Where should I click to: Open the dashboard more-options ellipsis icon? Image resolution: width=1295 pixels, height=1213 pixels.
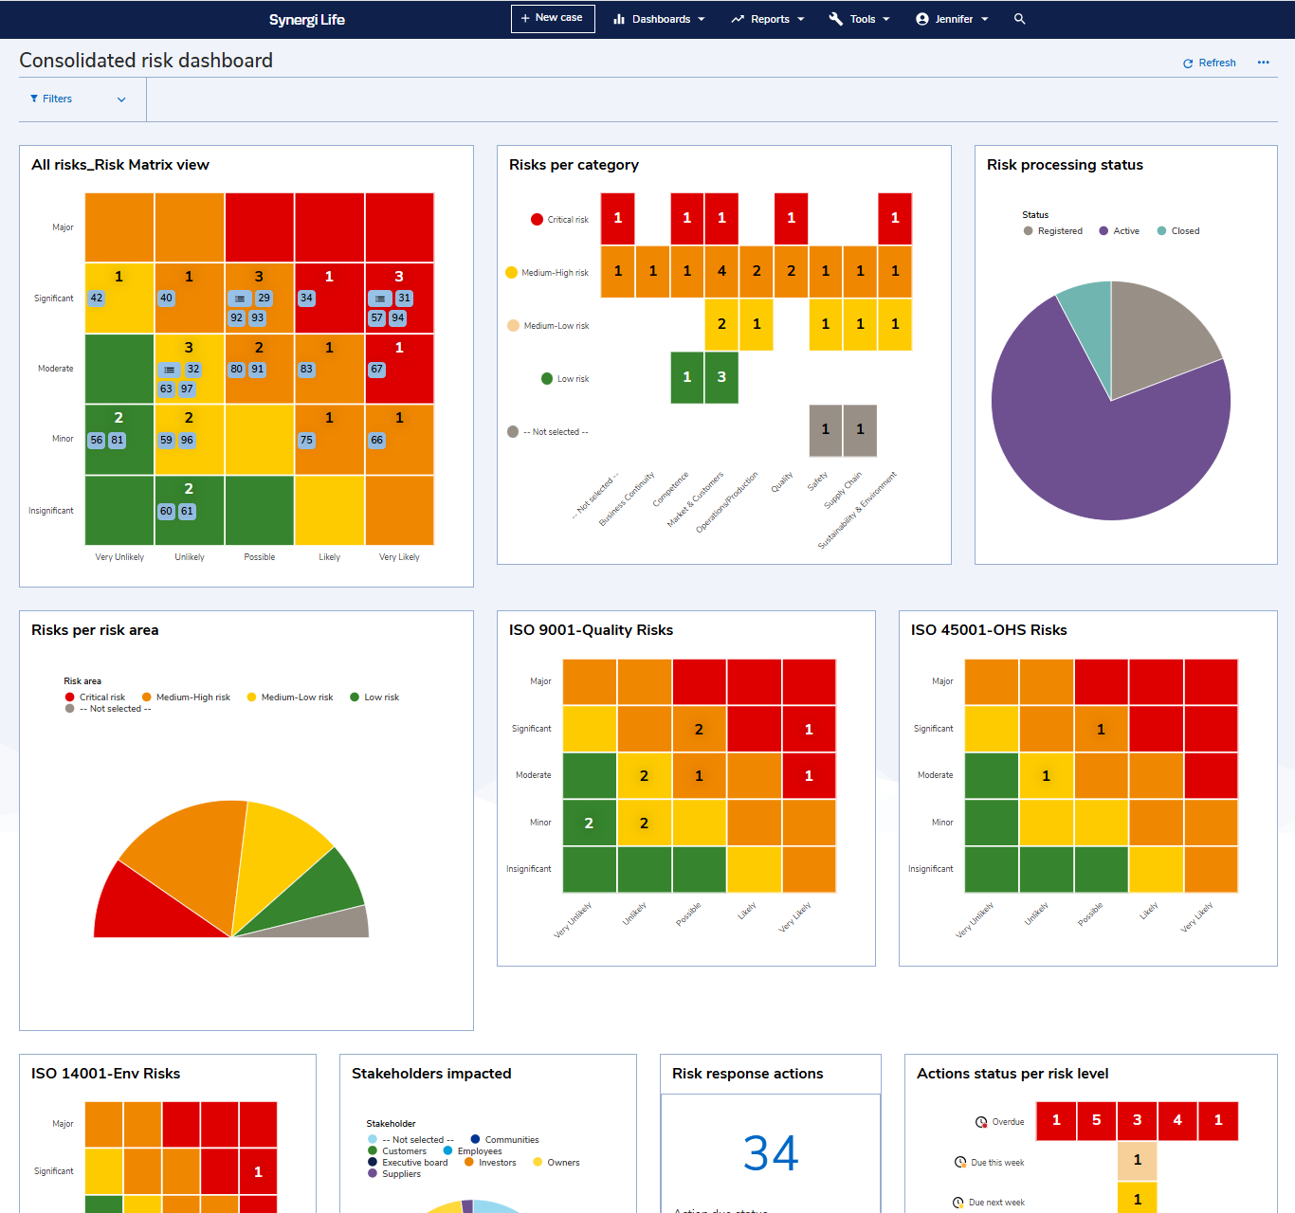tap(1263, 63)
